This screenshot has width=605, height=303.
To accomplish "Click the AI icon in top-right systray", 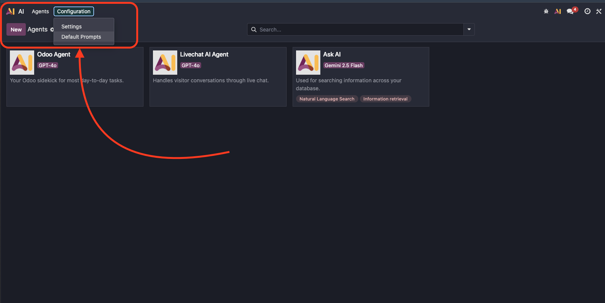I will click(558, 11).
